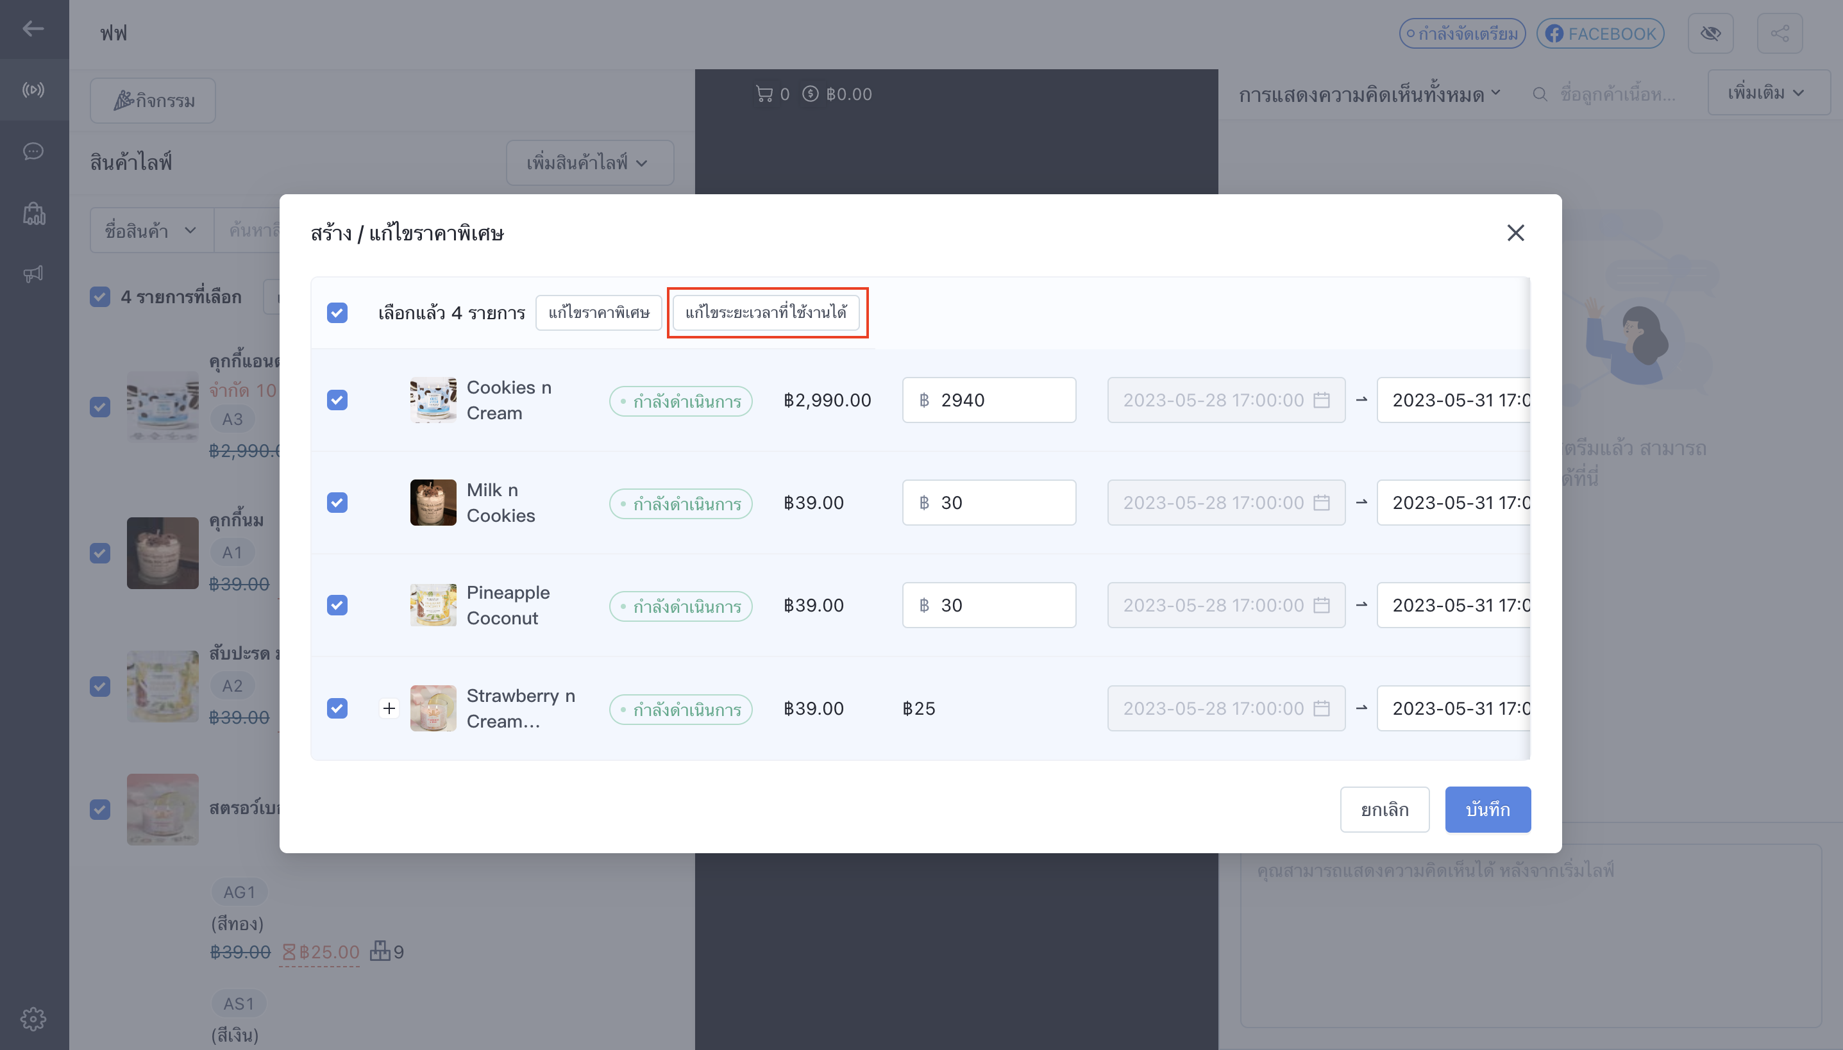1843x1050 pixels.
Task: Click the shopping cart icon showing 0
Action: tap(764, 94)
